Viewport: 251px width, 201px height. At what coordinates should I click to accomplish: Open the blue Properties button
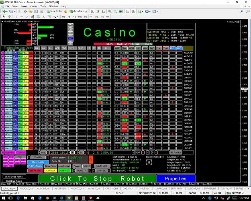tap(175, 178)
